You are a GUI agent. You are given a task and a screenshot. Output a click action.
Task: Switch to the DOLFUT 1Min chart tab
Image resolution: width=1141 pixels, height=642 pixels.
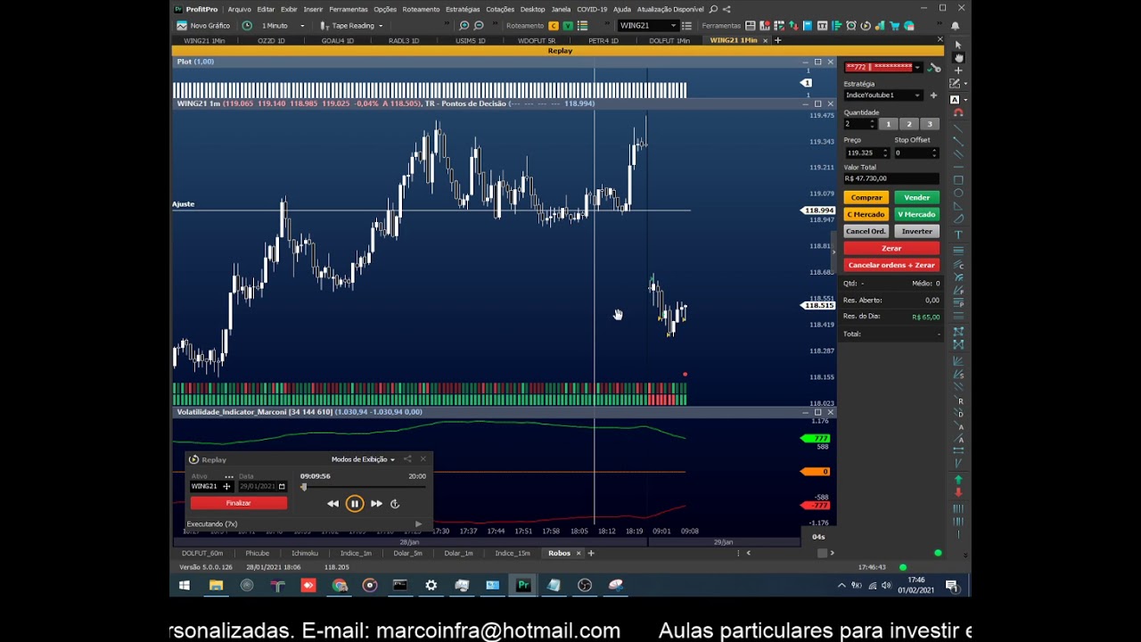[669, 41]
